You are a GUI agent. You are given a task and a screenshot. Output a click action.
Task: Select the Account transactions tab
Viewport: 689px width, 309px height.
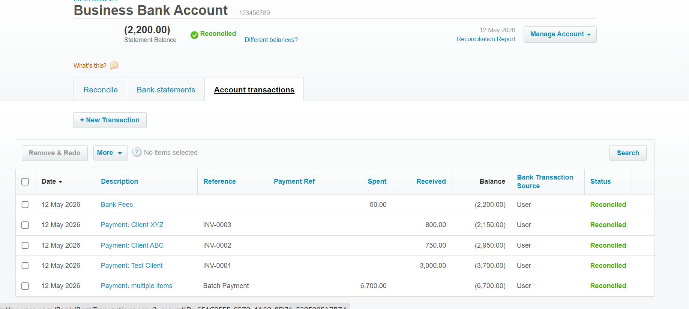[x=254, y=90]
